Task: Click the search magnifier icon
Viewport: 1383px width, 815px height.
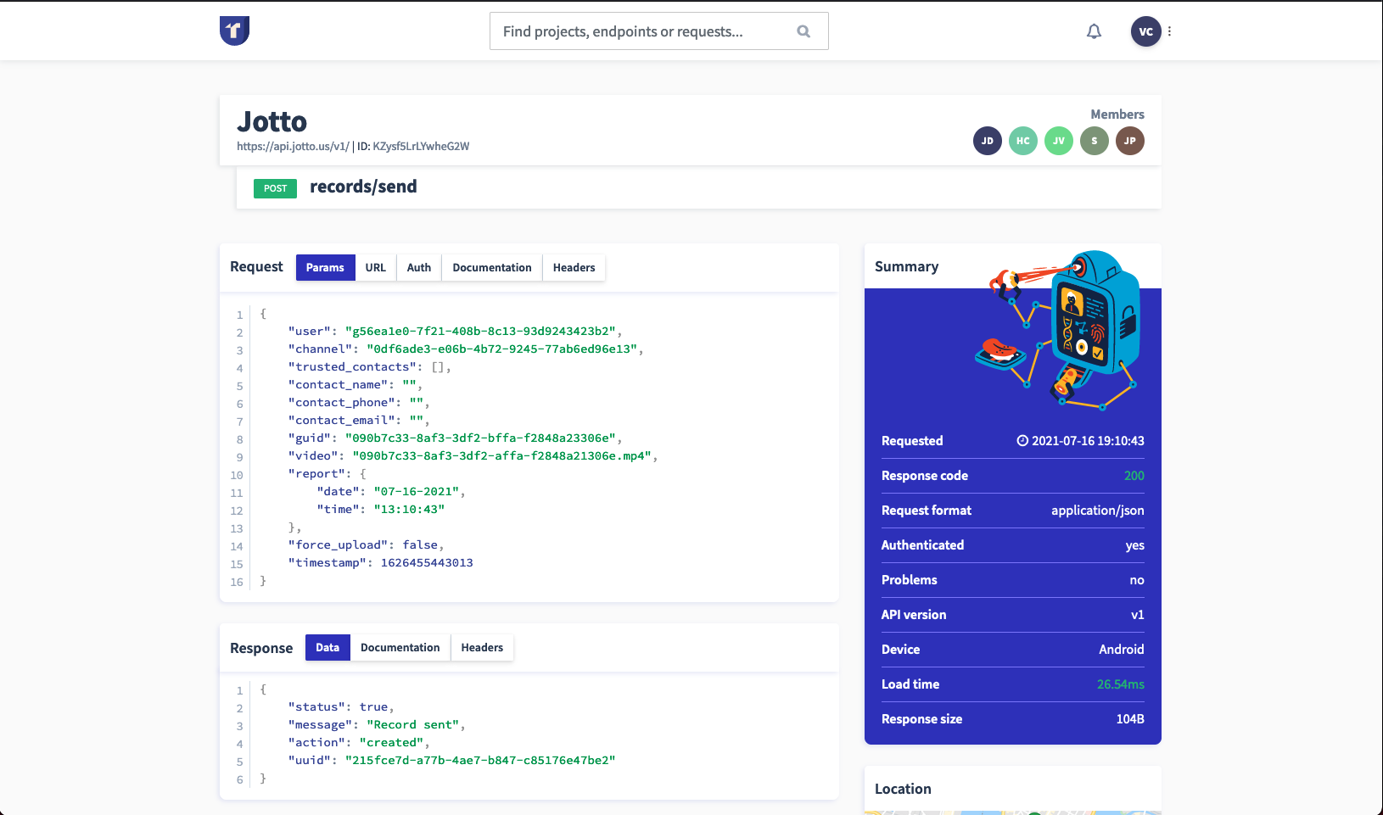Action: 803,31
